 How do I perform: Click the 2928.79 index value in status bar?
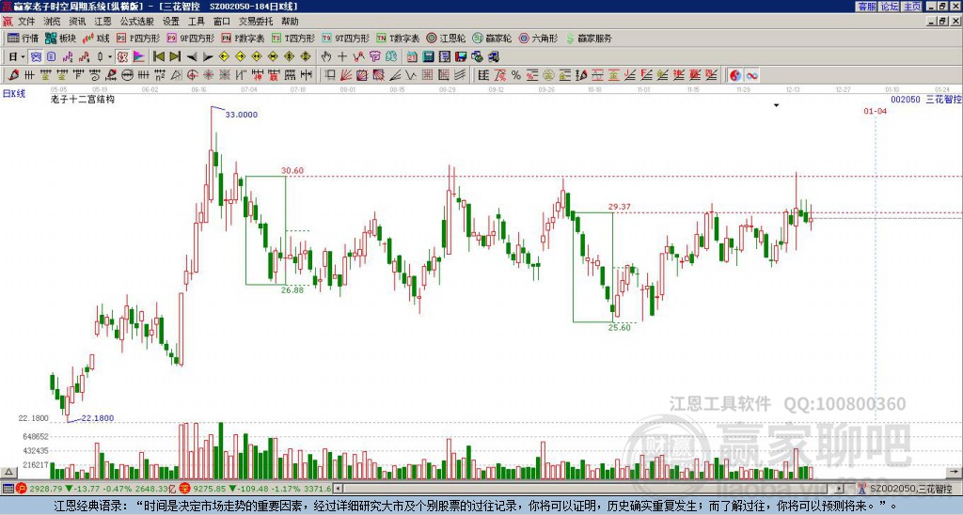coord(45,489)
